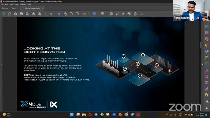Open the Help menu
The height and width of the screenshot is (118, 210).
click(29, 5)
